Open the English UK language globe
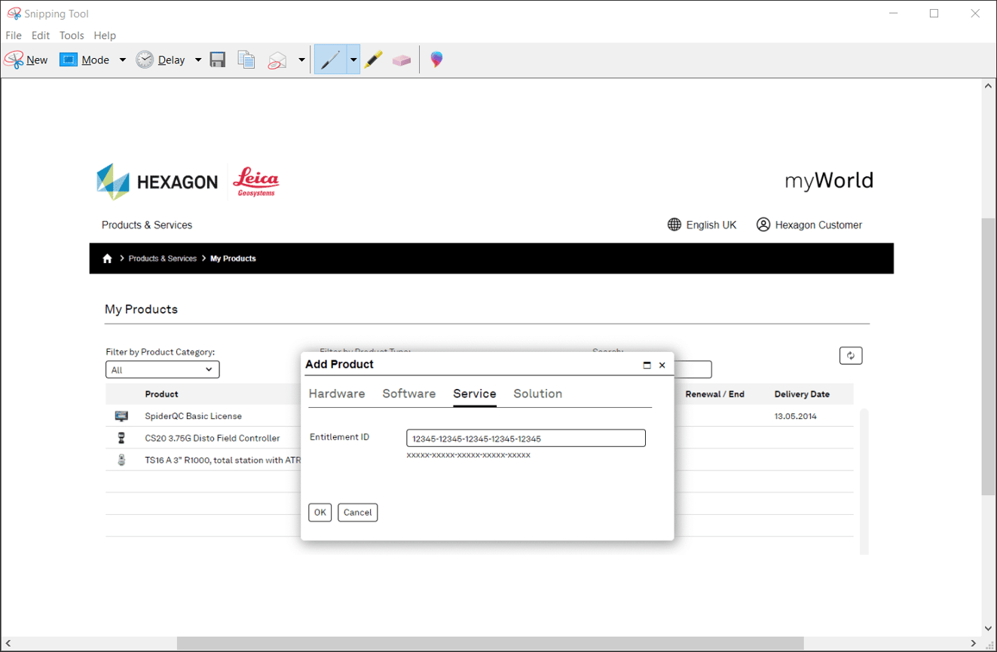997x652 pixels. coord(674,224)
